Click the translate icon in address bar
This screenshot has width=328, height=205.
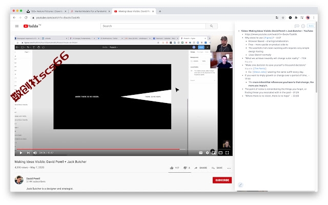277,18
